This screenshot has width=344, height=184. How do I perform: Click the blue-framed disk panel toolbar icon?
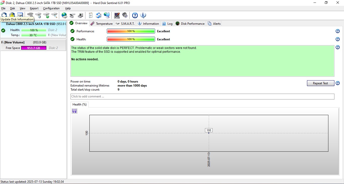coord(20,15)
